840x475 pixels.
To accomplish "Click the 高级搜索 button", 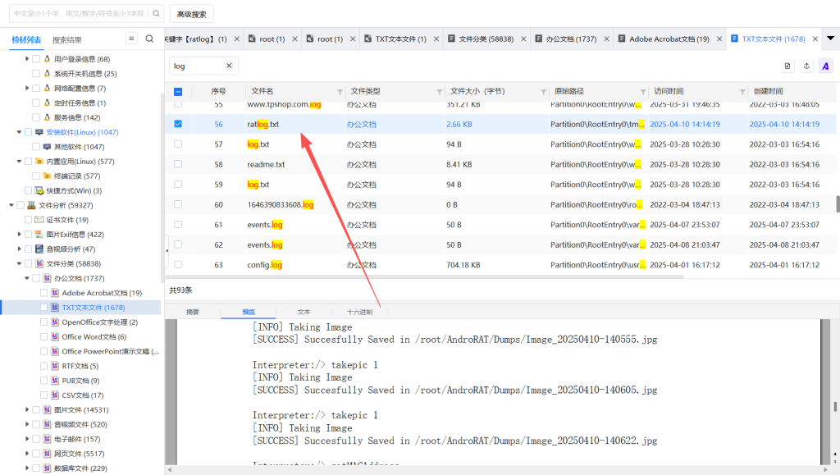I will coord(192,14).
